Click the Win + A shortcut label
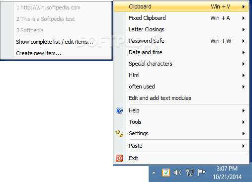This screenshot has width=252, height=182. click(x=220, y=18)
